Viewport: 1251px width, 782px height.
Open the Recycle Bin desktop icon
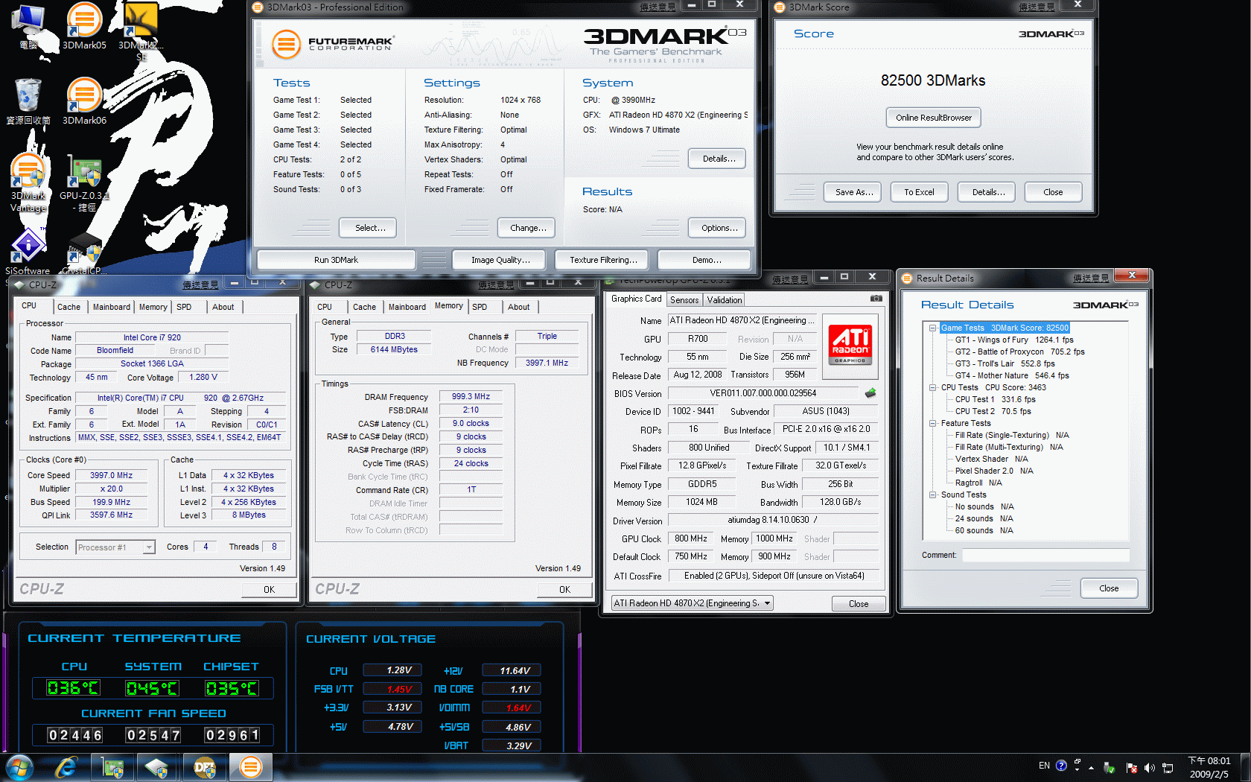click(x=28, y=101)
